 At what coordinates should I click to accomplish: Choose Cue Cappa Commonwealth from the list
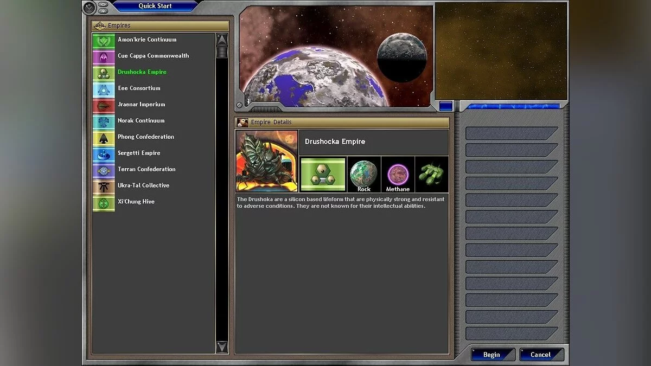click(x=154, y=56)
